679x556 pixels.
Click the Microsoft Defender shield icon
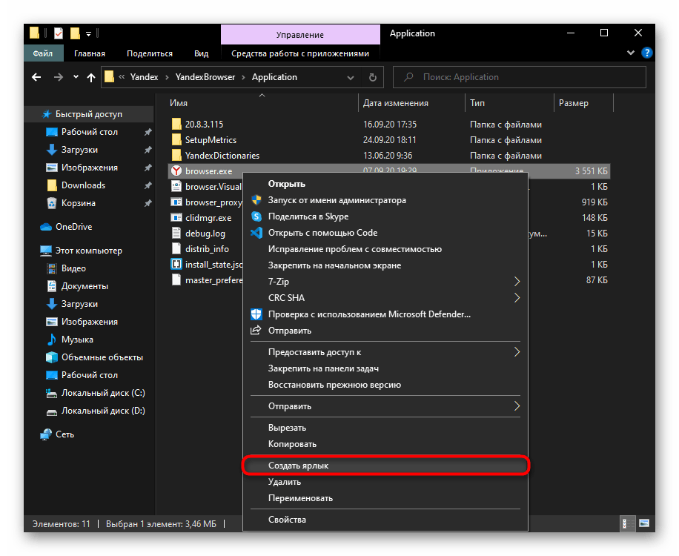point(256,314)
